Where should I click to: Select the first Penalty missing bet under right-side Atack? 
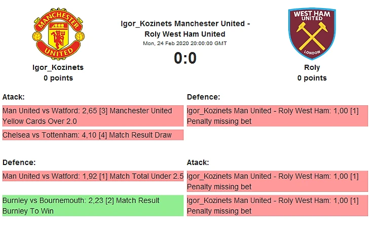[x=277, y=181]
